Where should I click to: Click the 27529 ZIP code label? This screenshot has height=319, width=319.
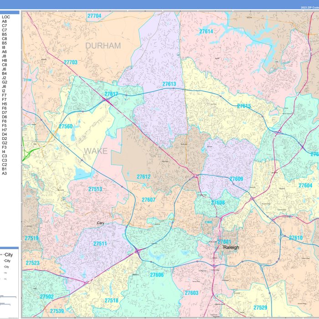click(260, 308)
